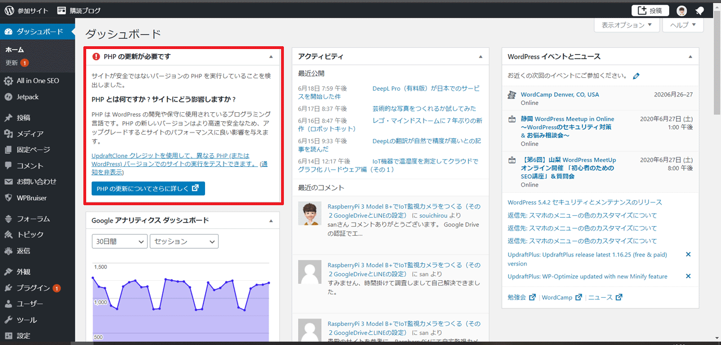721x345 pixels.
Task: Open the セッション metric dropdown
Action: (x=184, y=241)
